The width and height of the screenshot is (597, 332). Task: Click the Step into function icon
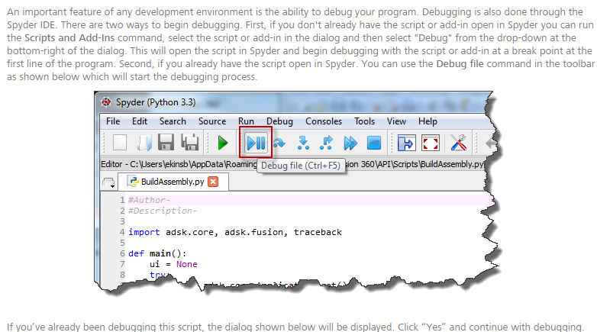[x=303, y=143]
